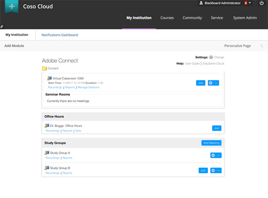Open Recordings for Study Group A

pyautogui.click(x=52, y=158)
